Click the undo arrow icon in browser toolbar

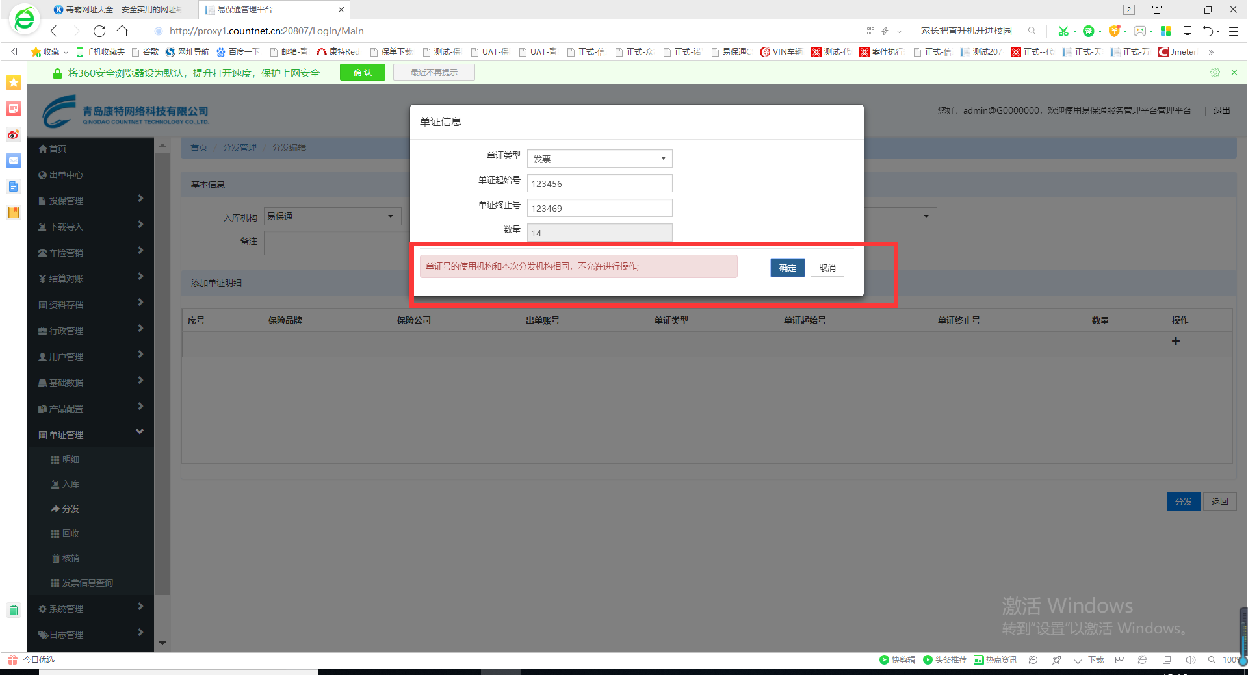(x=1208, y=31)
